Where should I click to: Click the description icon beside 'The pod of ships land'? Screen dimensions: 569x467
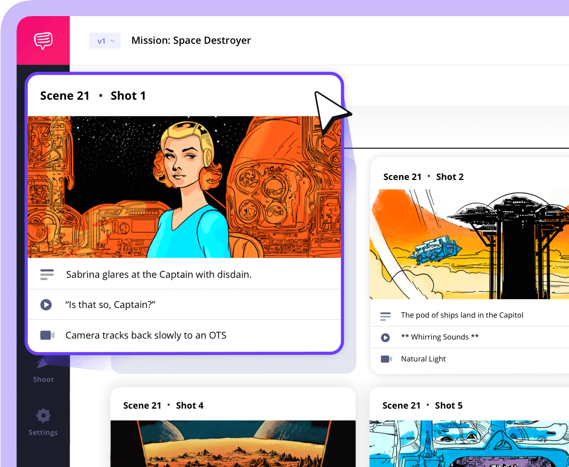coord(386,315)
